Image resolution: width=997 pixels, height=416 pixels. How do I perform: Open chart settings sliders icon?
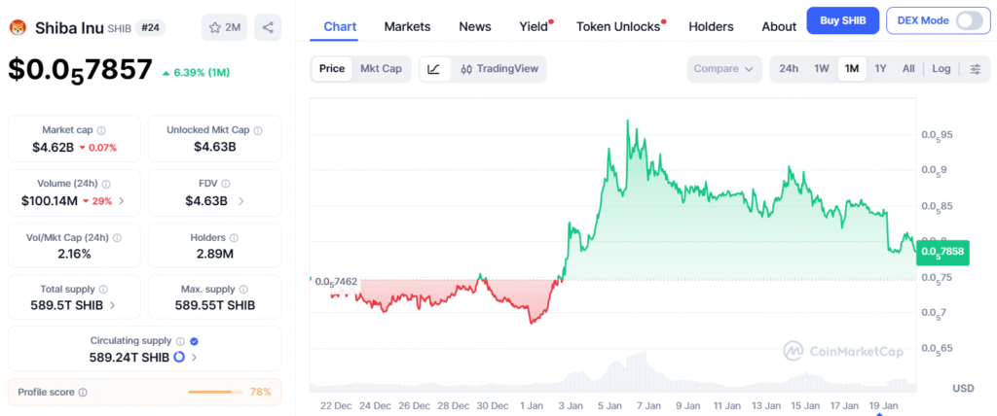(x=976, y=69)
